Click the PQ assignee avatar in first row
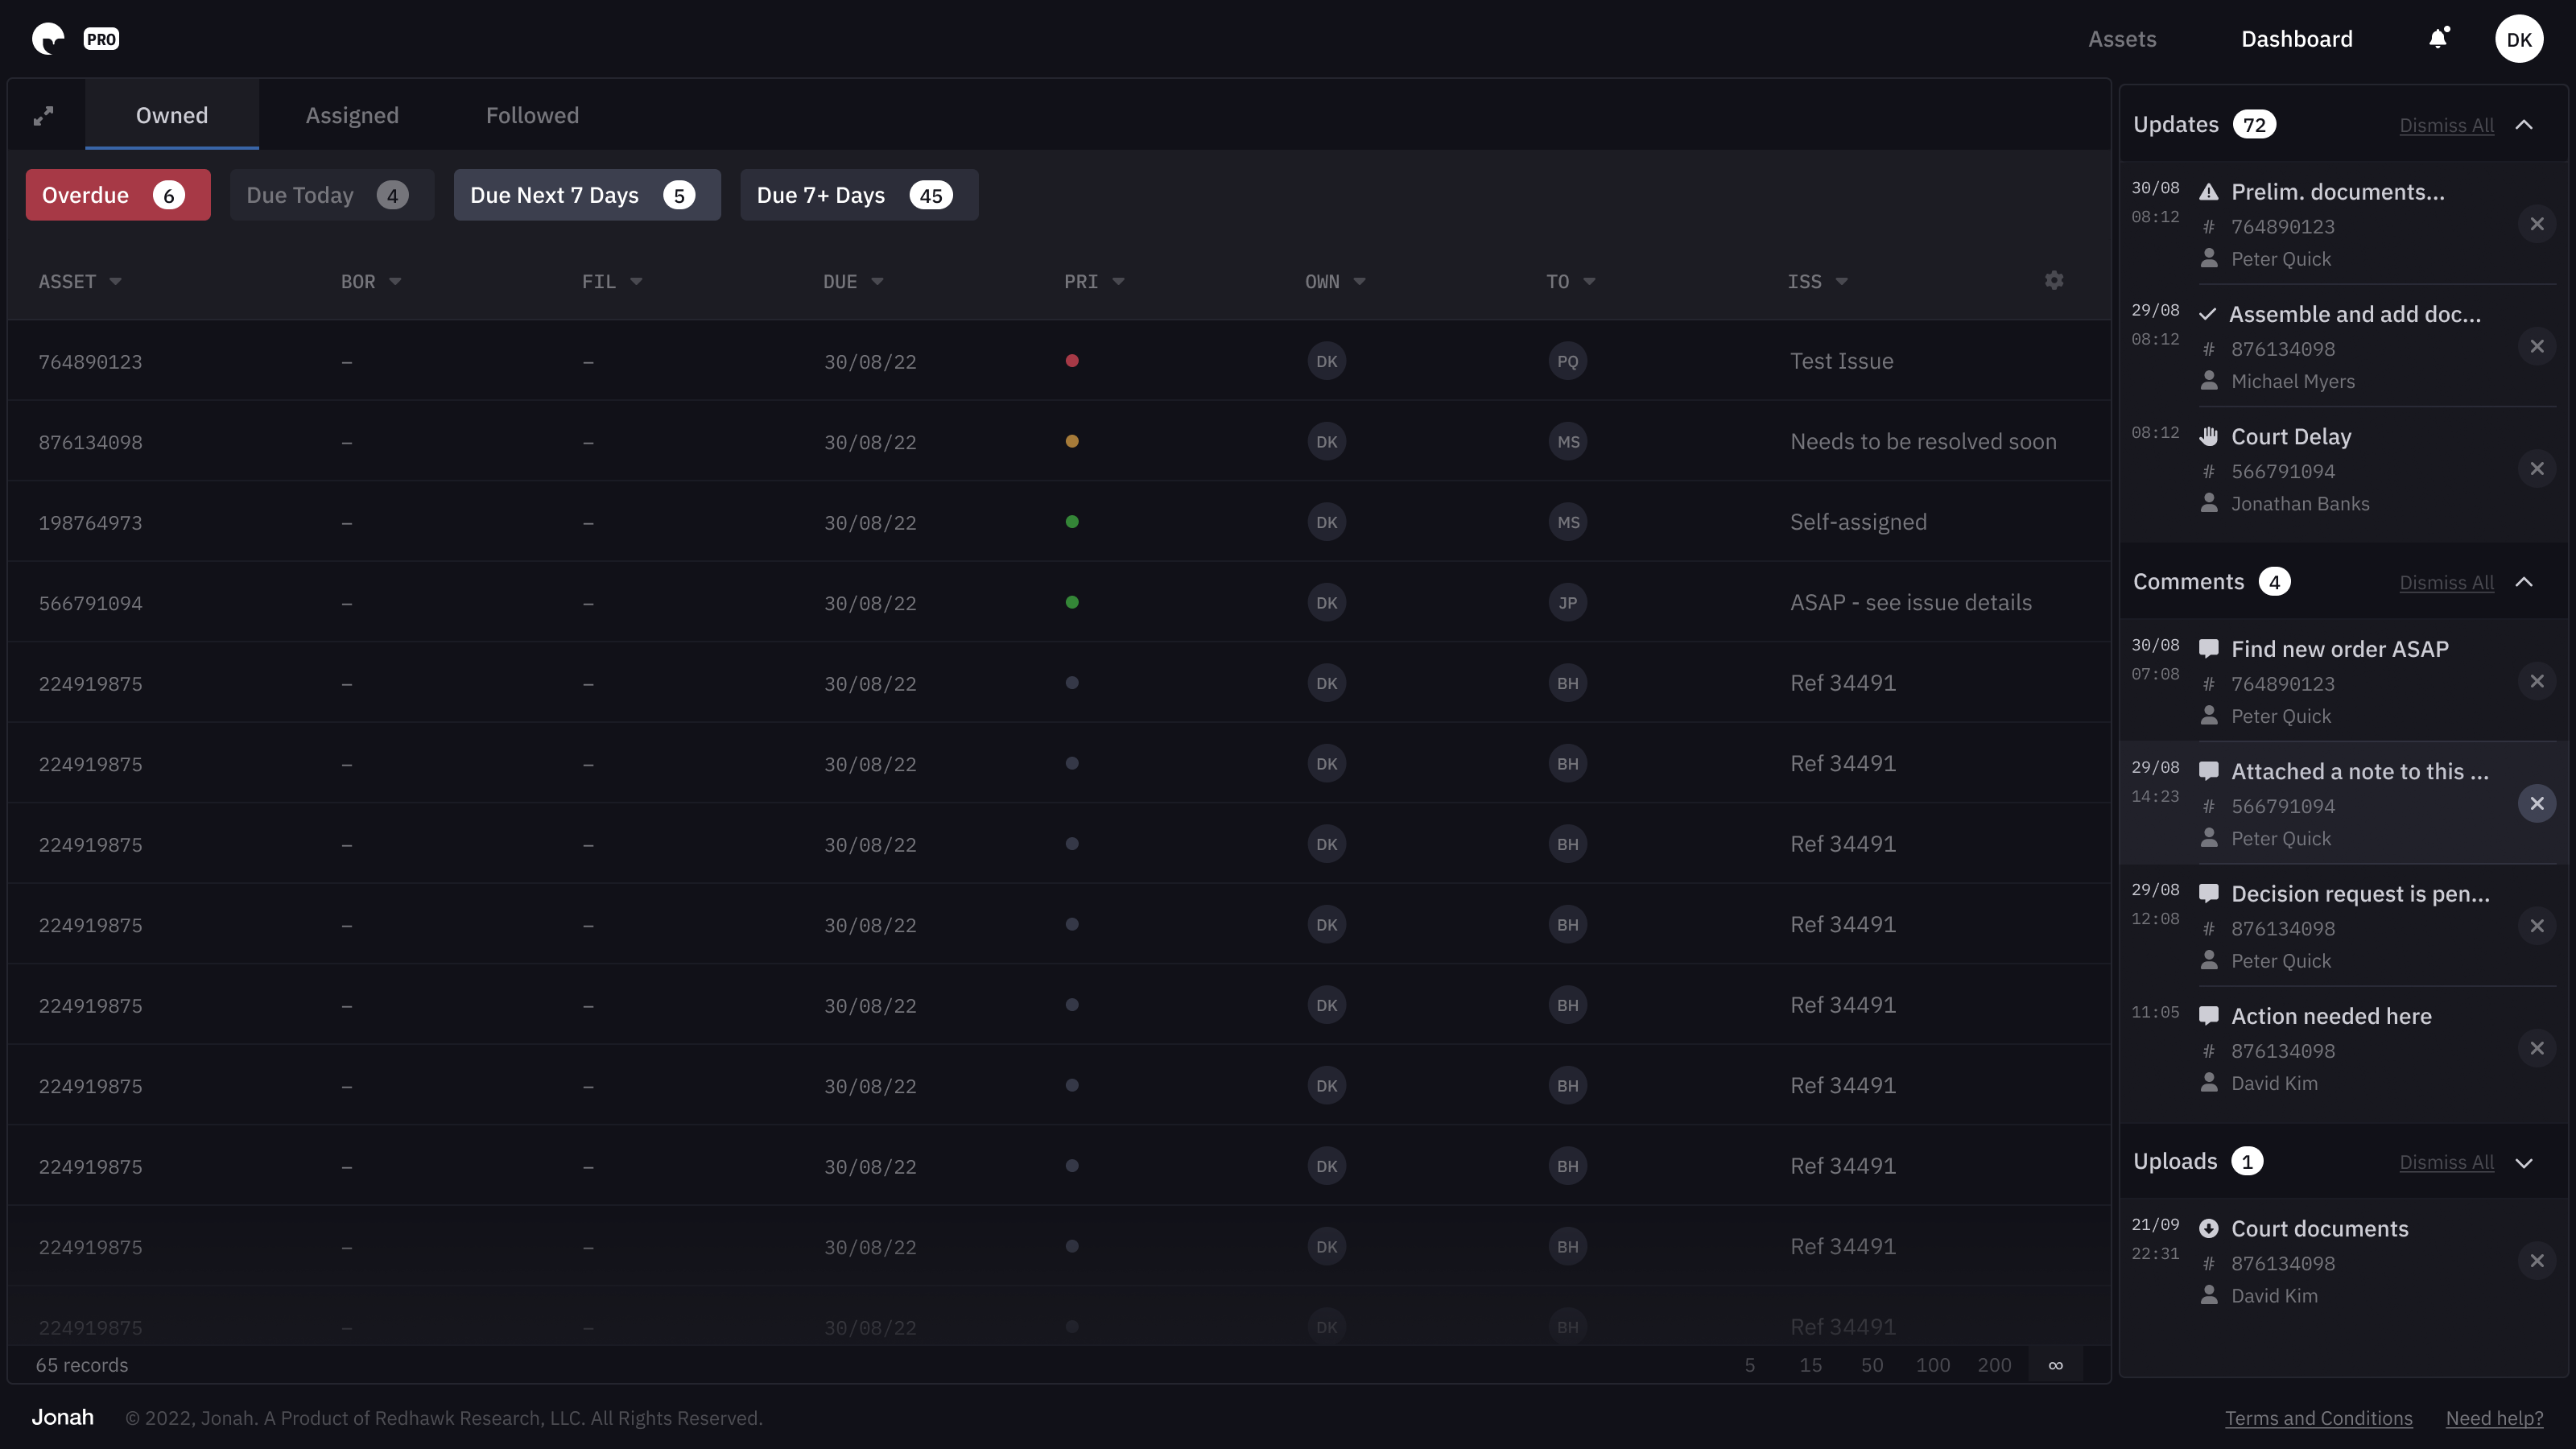Image resolution: width=2576 pixels, height=1449 pixels. coord(1567,361)
